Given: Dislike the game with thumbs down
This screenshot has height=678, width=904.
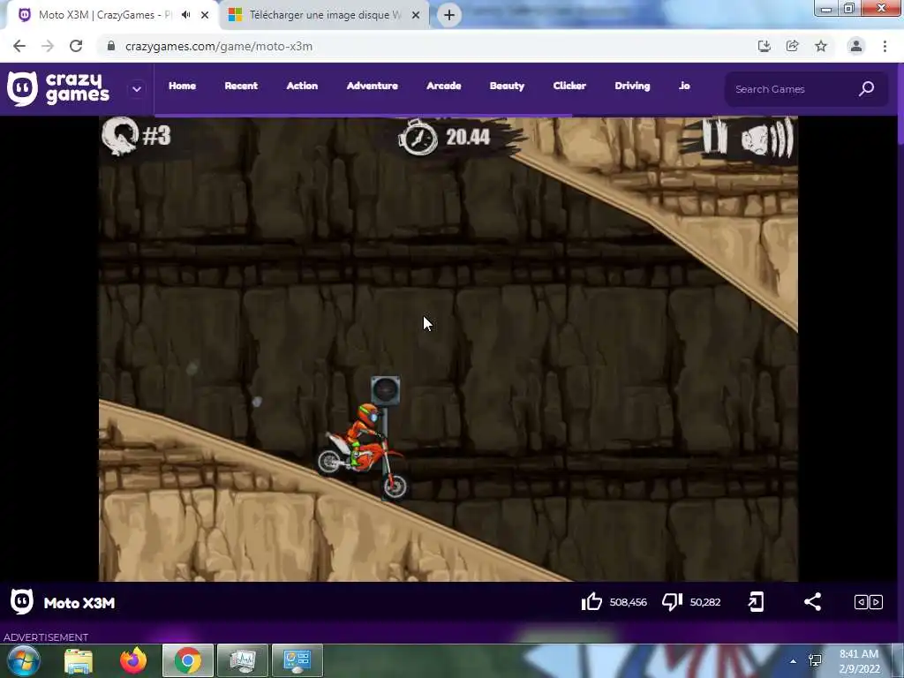Looking at the screenshot, I should point(672,602).
